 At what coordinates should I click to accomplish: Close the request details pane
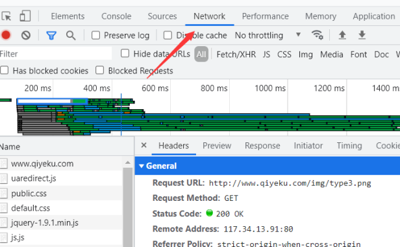click(144, 146)
